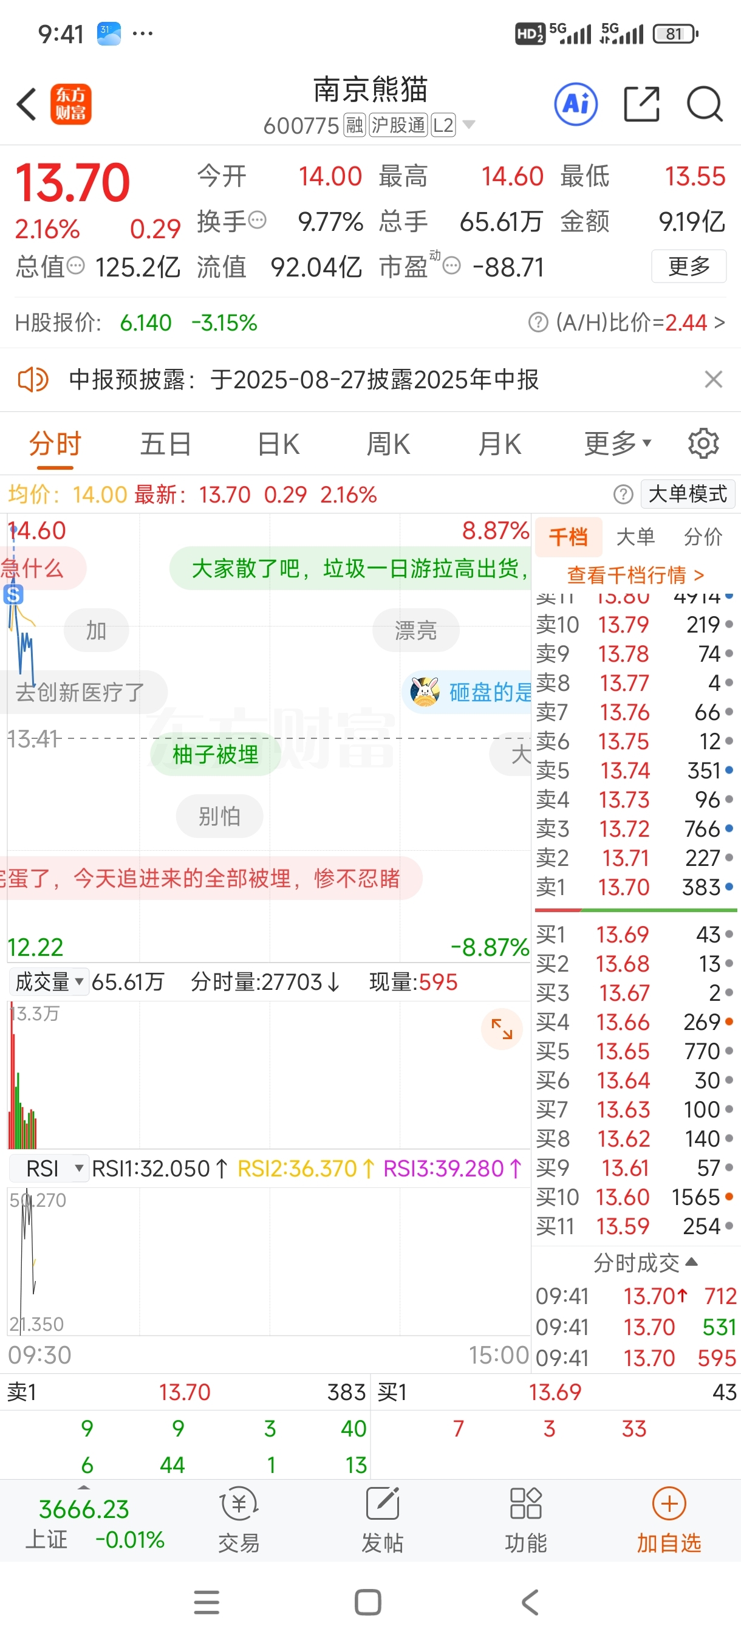Select the 千档 order book tab
This screenshot has width=741, height=1648.
568,536
